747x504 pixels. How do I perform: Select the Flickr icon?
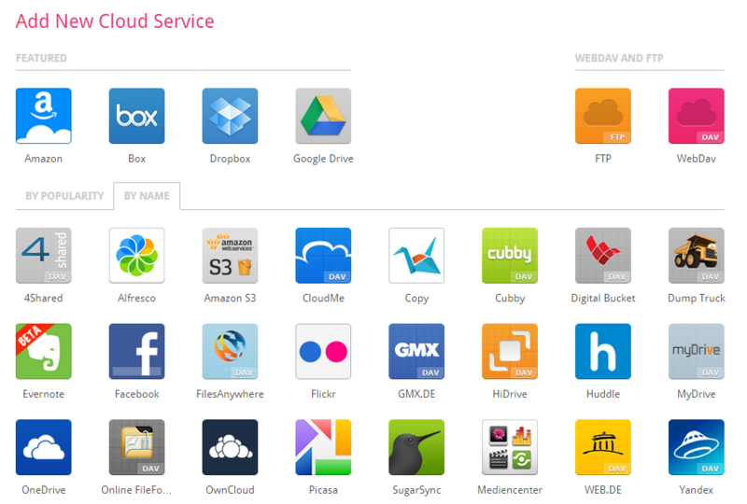tap(323, 352)
